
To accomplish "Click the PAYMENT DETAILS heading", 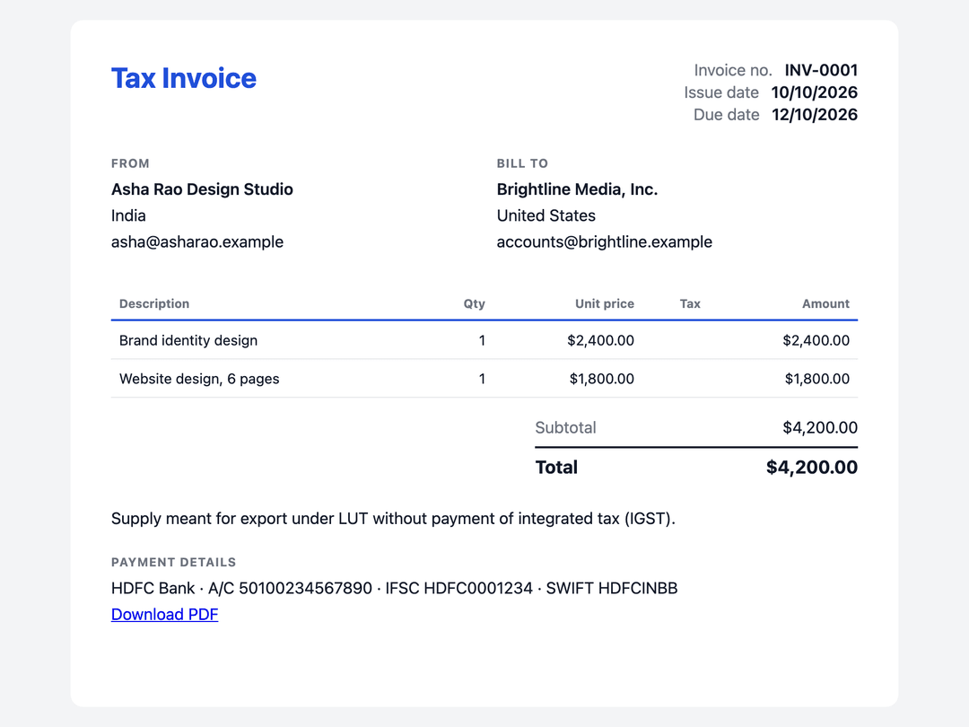I will click(x=174, y=562).
